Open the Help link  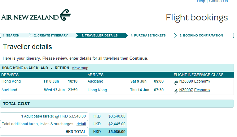pyautogui.click(x=201, y=1)
